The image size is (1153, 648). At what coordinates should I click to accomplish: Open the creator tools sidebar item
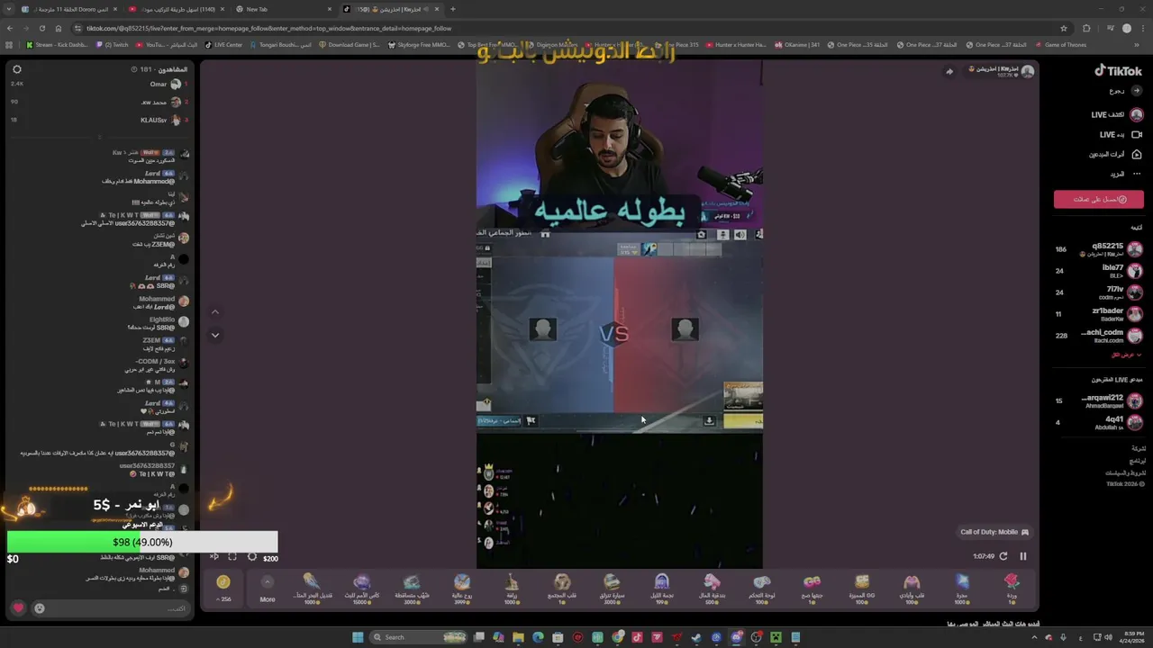pyautogui.click(x=1115, y=154)
